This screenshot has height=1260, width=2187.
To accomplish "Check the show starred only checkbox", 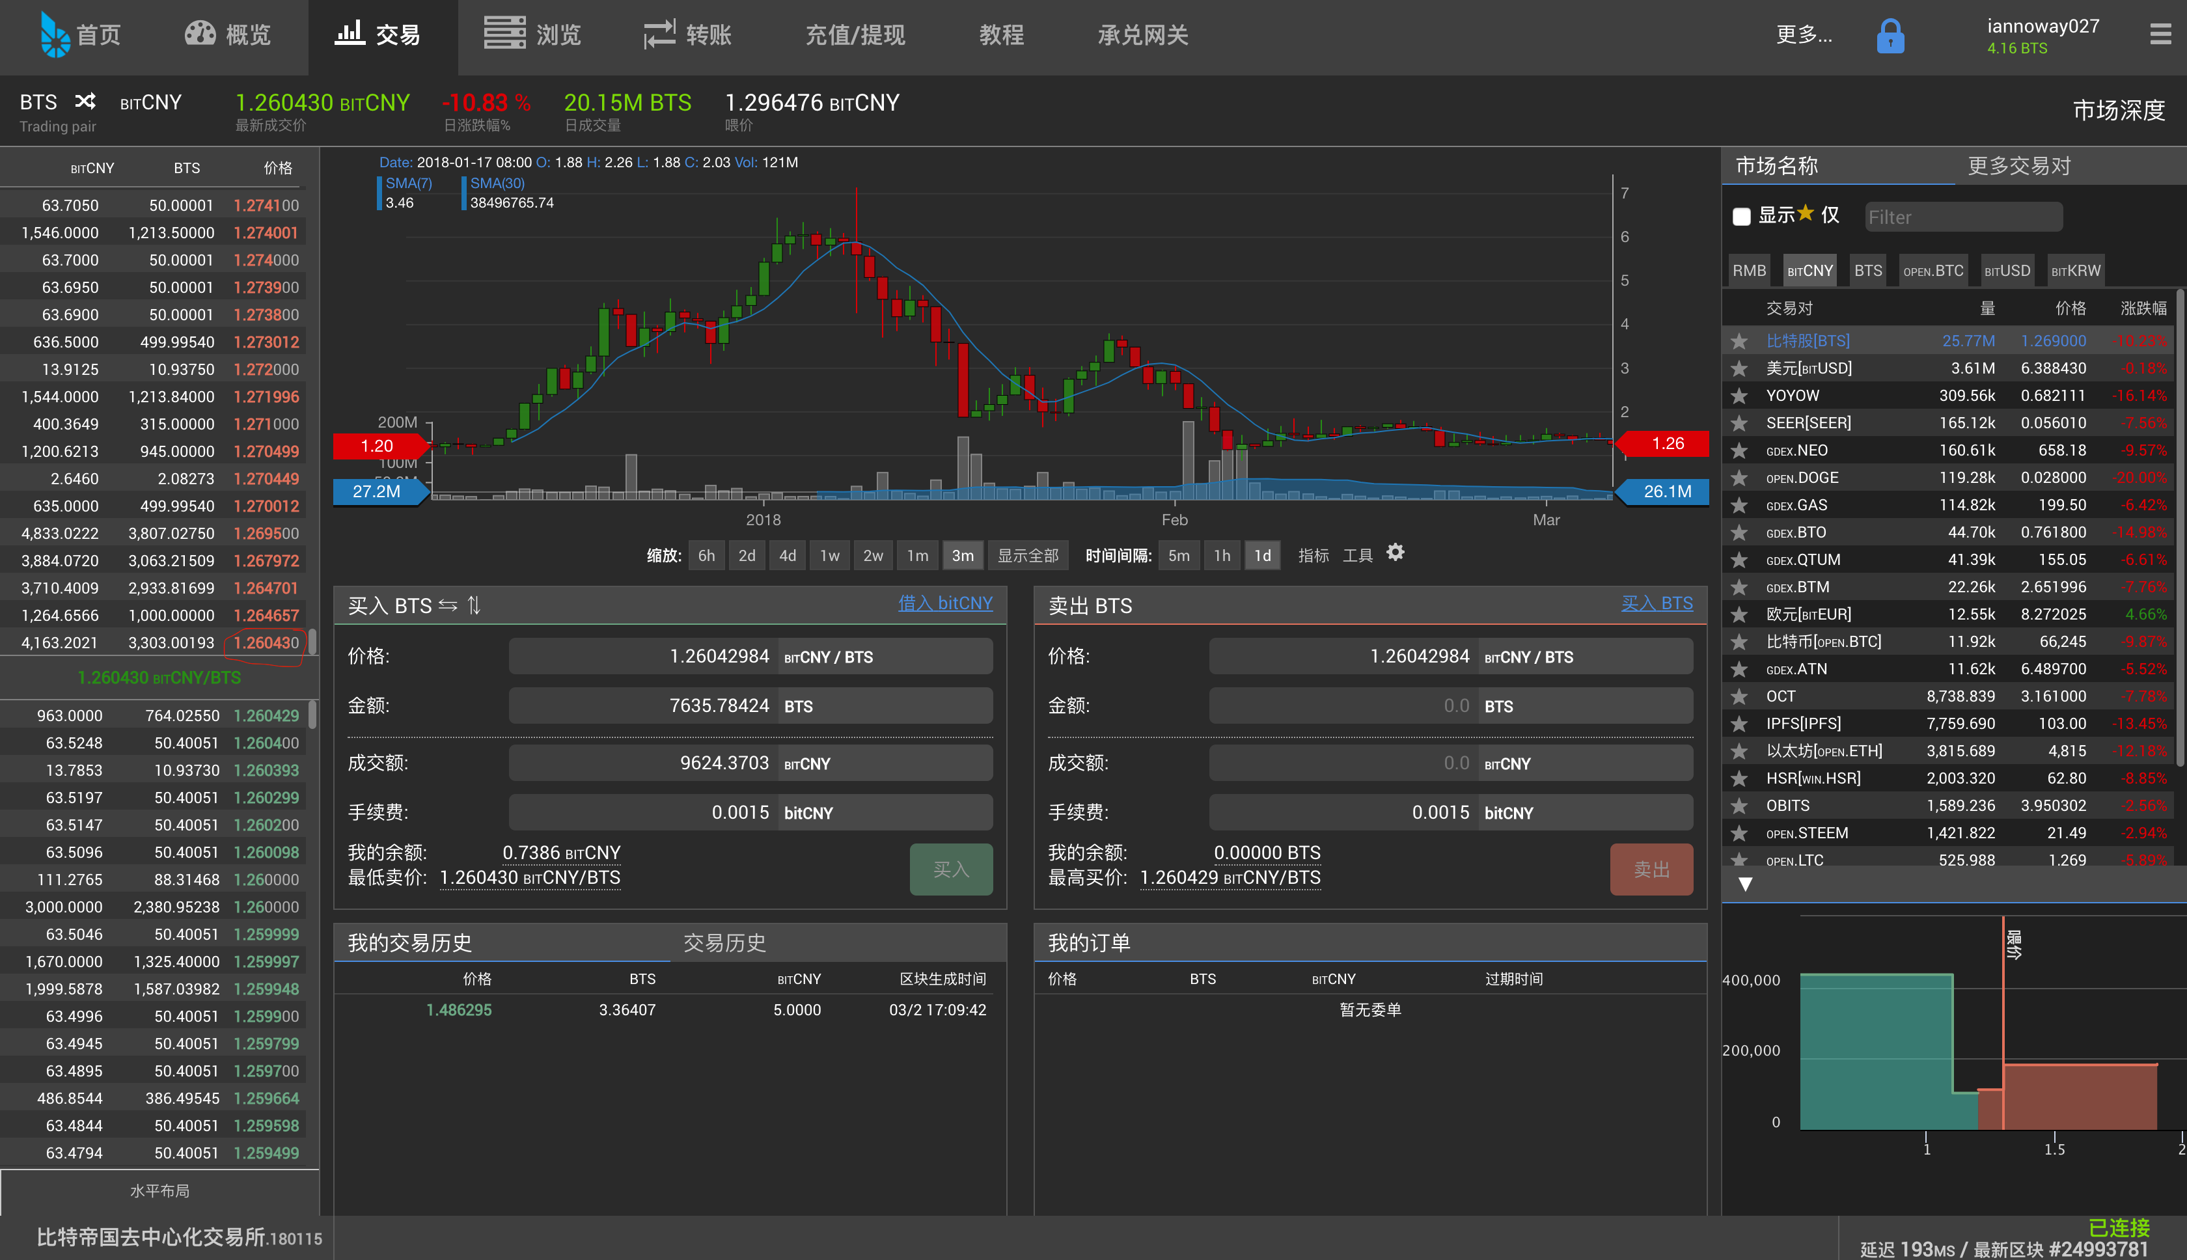I will (1741, 216).
